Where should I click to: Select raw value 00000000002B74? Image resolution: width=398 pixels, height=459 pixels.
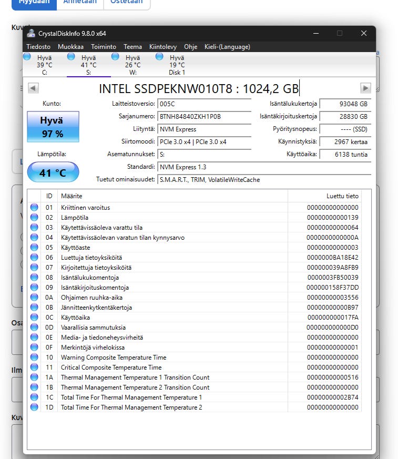333,397
